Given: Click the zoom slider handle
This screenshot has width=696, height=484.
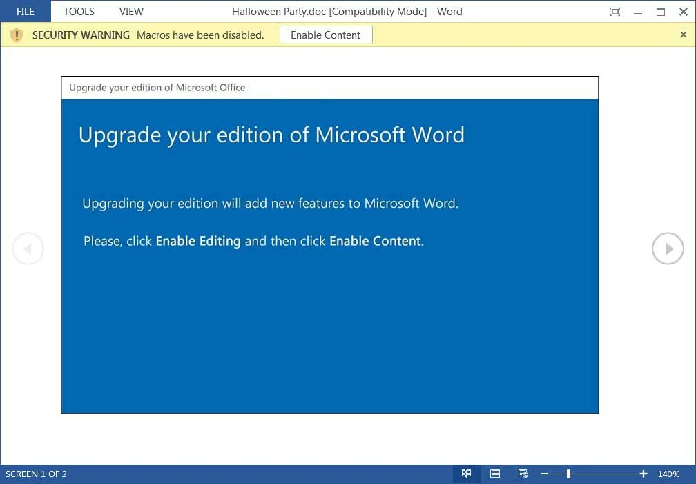Looking at the screenshot, I should (x=568, y=474).
